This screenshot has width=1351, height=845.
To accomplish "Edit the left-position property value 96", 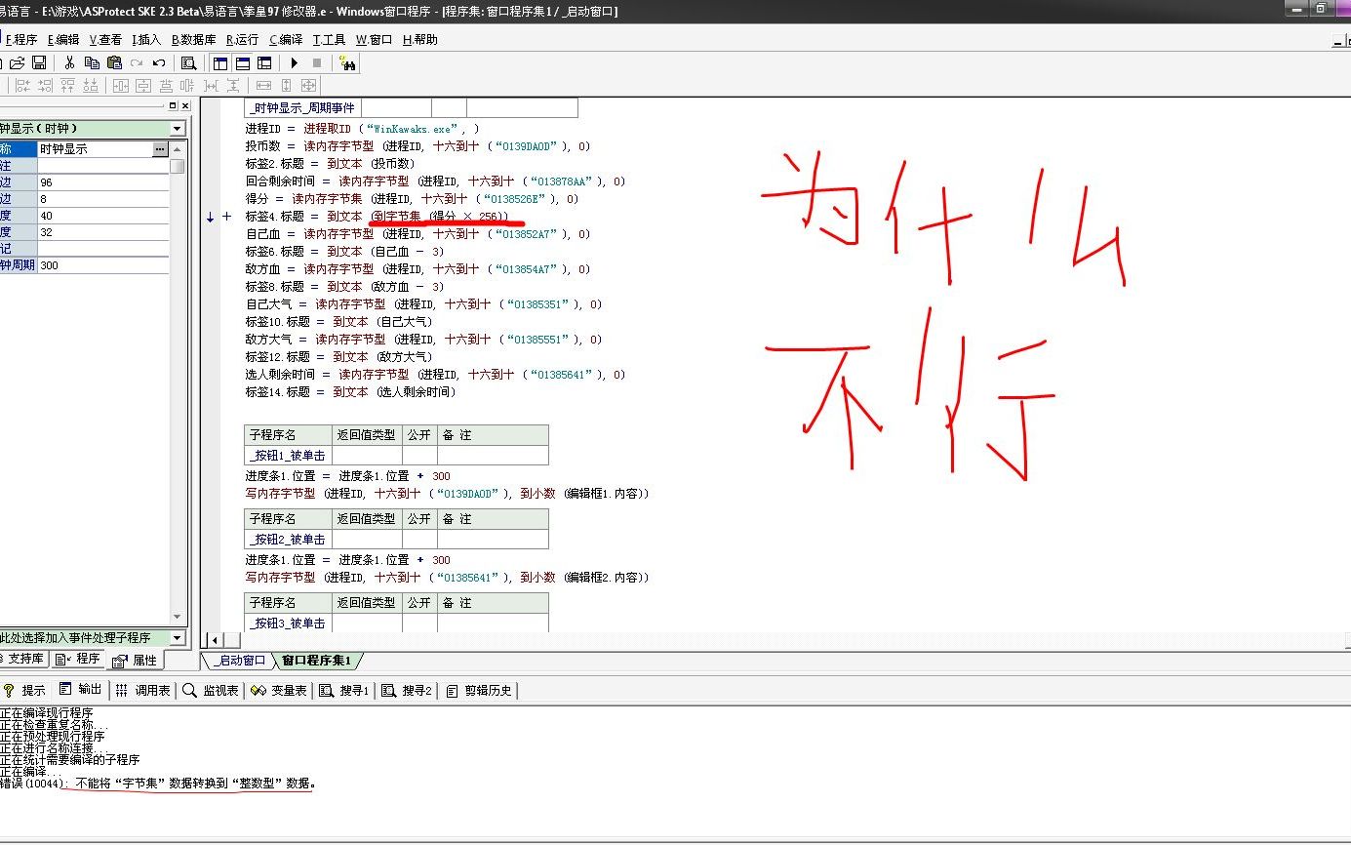I will pyautogui.click(x=103, y=182).
